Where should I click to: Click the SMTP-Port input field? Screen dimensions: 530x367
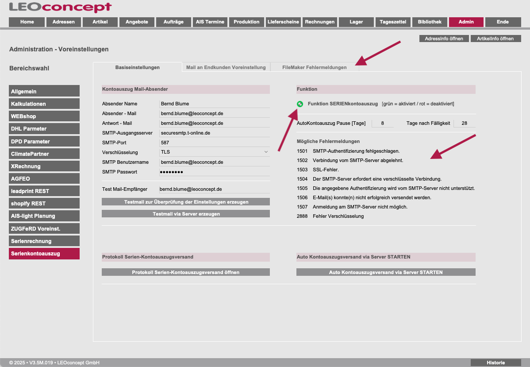click(215, 143)
